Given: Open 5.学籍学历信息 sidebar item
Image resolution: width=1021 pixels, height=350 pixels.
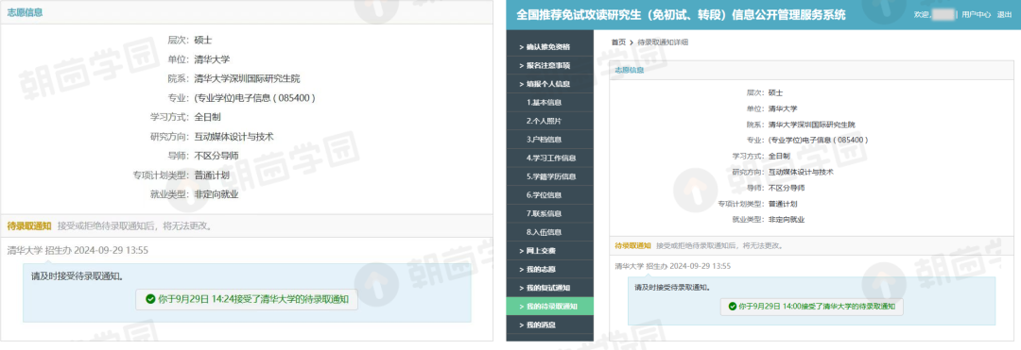Looking at the screenshot, I should [x=549, y=176].
